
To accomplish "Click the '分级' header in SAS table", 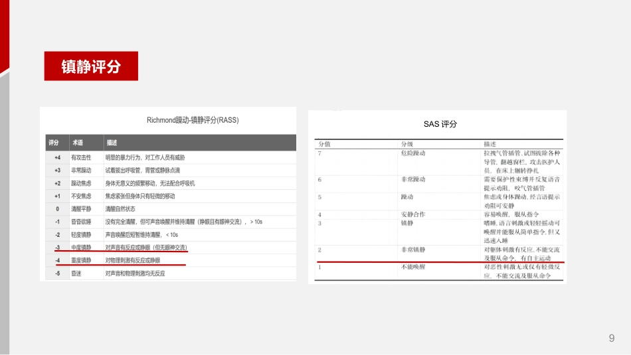I will (x=407, y=144).
